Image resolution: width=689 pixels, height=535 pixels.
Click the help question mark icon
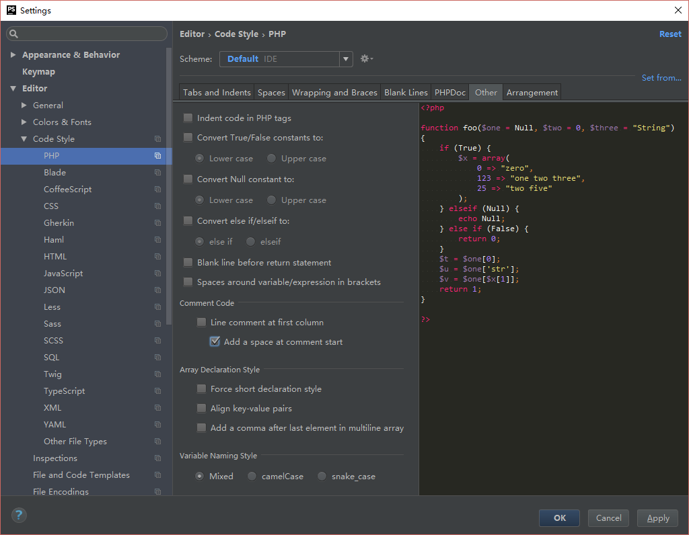pos(19,515)
